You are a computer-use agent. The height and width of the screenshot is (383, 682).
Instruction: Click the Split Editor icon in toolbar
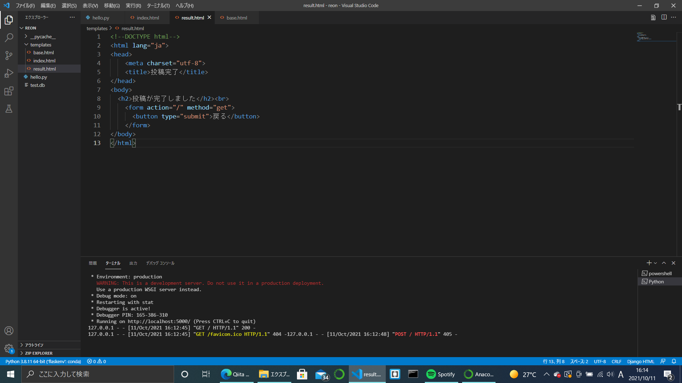click(664, 18)
